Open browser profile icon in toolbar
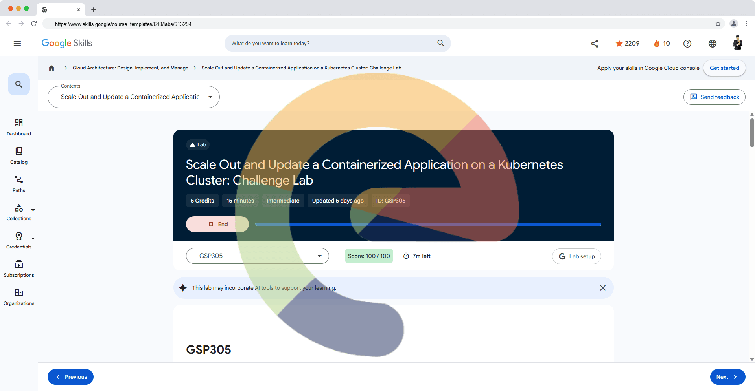Image resolution: width=755 pixels, height=391 pixels. coord(734,24)
